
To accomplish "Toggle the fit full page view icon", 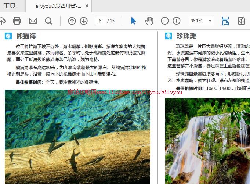I will 241,21.
